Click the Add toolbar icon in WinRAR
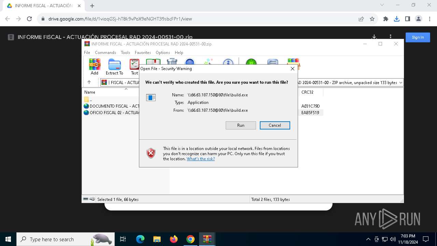This screenshot has height=246, width=437. [x=95, y=67]
